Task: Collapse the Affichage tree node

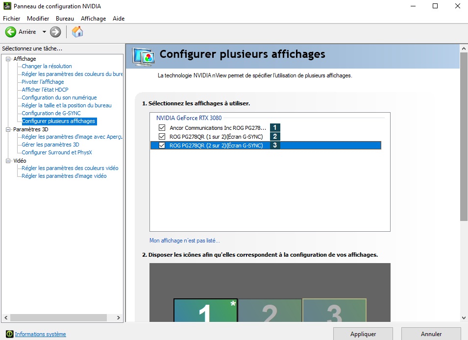Action: coord(8,59)
